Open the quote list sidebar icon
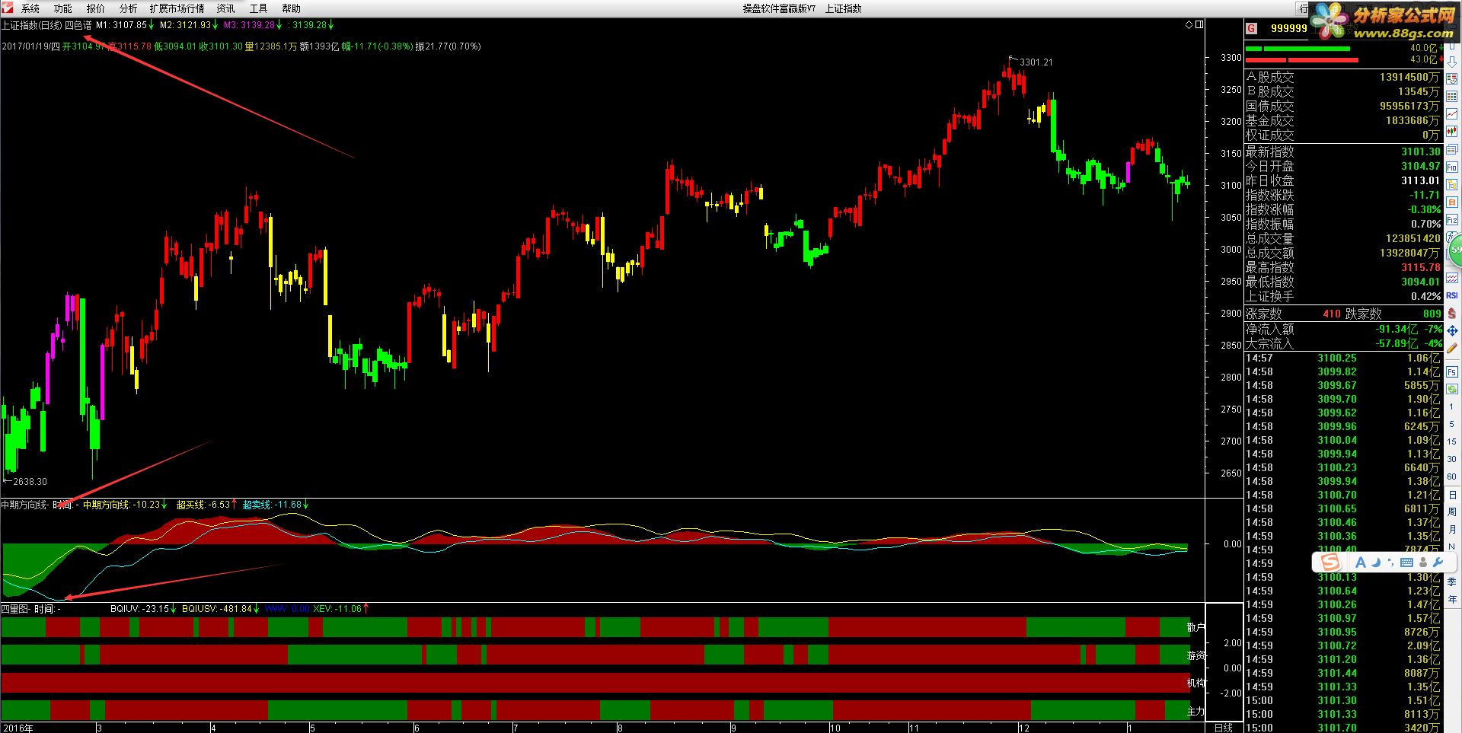1462x733 pixels. tap(1452, 79)
